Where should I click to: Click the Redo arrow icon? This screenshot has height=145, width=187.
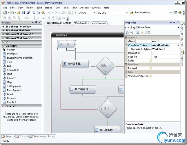(56, 13)
